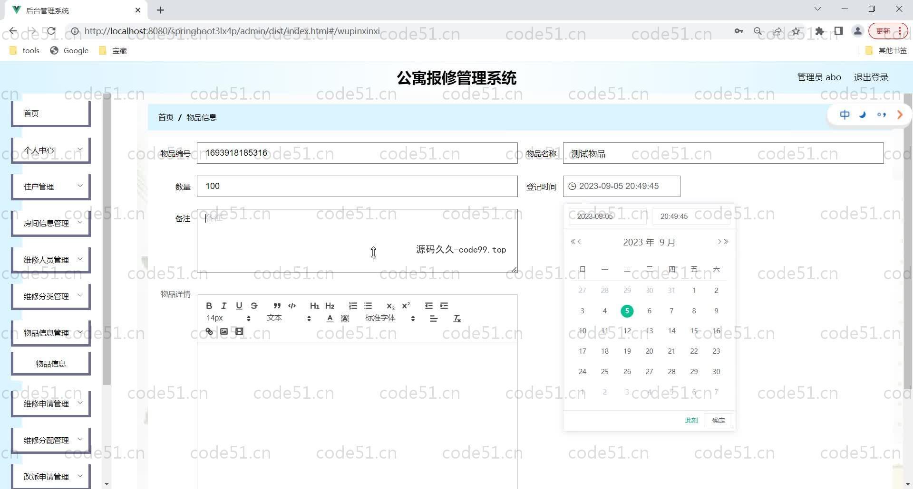Insert a hyperlink in the editor
This screenshot has height=489, width=913.
(x=209, y=331)
